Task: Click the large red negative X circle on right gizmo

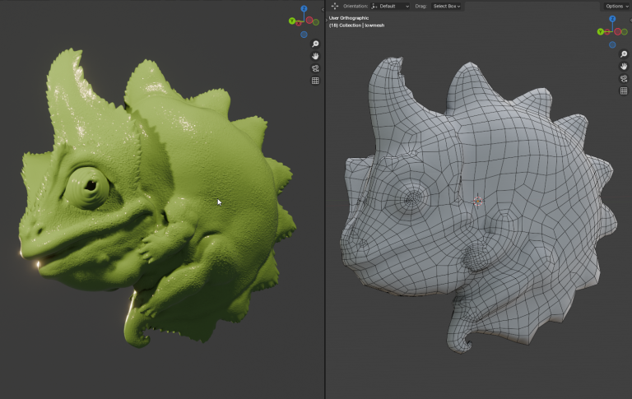Action: (617, 31)
